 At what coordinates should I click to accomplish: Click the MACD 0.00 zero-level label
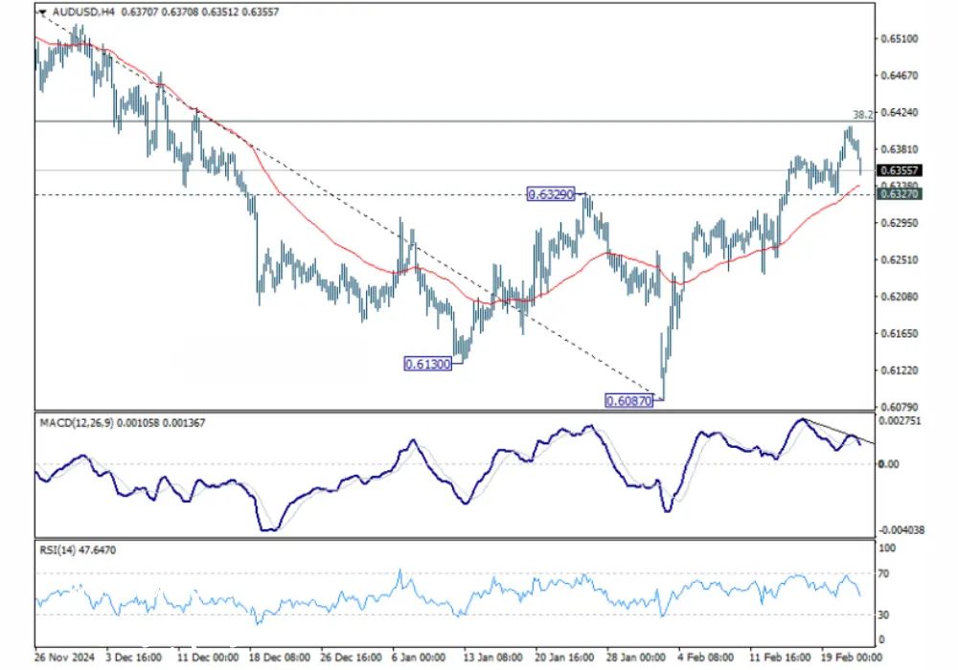pyautogui.click(x=889, y=464)
